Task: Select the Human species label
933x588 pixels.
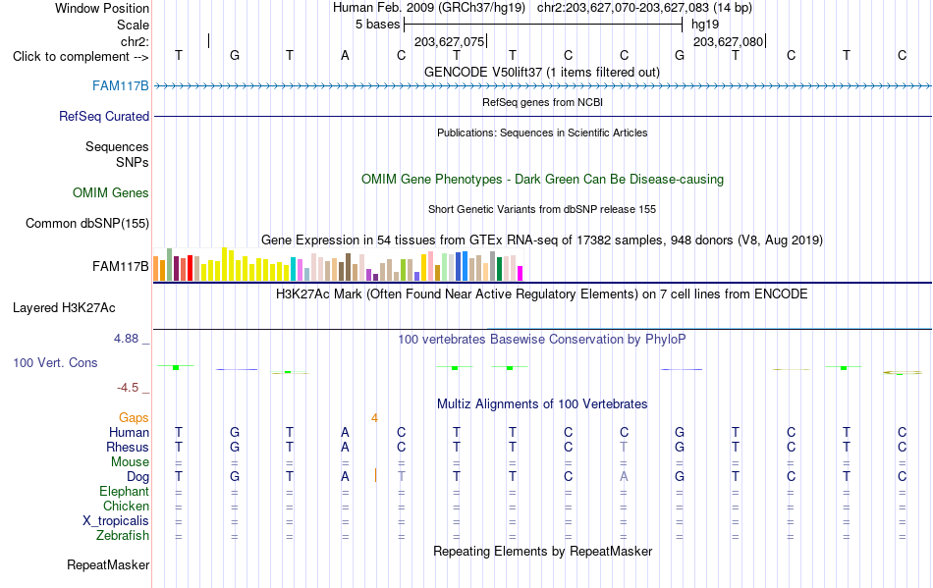Action: click(x=129, y=432)
